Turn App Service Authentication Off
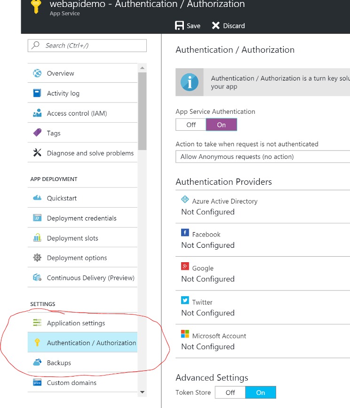350x408 pixels. (191, 125)
